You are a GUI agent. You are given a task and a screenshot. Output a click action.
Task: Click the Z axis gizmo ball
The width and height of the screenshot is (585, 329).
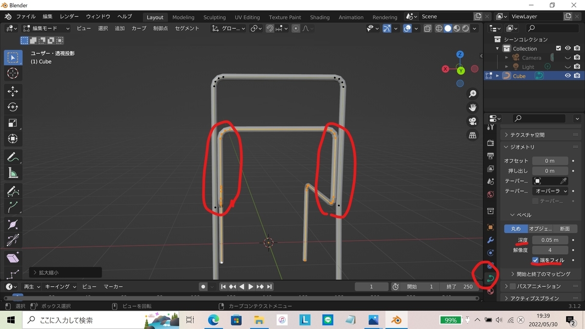pos(460,54)
